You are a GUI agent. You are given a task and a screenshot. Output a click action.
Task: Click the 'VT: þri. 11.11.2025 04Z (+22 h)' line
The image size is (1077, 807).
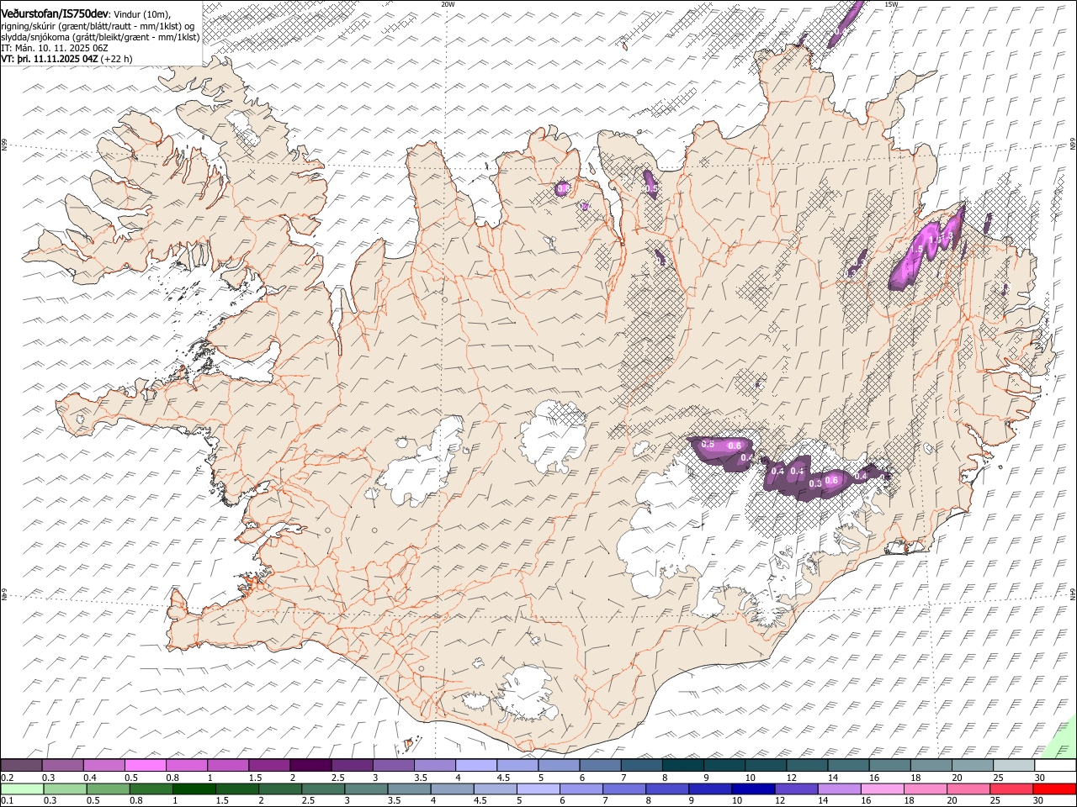(66, 59)
